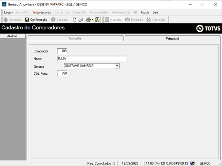Viewport: 222px width, 166px height.
Task: Click the version Vs.121.0.0.0-SP8.00.13 text
Action: coord(172,163)
